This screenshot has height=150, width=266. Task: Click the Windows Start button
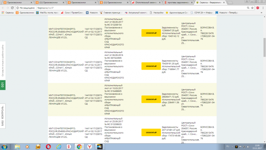point(5,147)
